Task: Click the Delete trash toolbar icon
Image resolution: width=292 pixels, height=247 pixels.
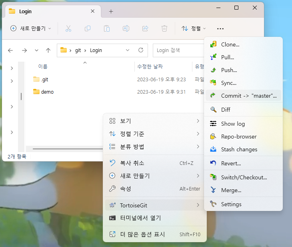Action: coord(164,28)
